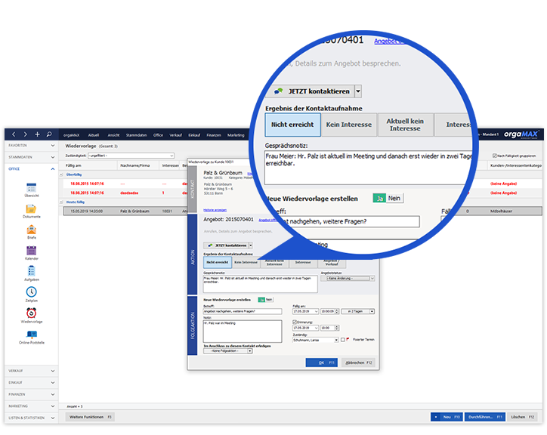
Task: Click the Neu F10 button
Action: tap(447, 417)
